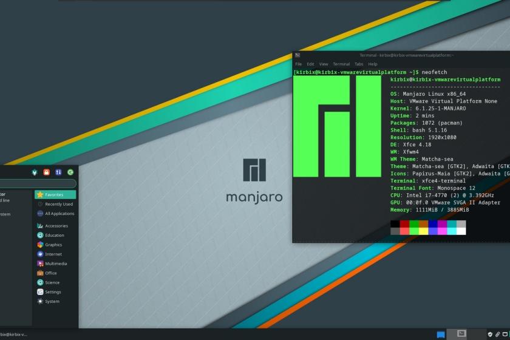Click the 'Shell: bash 5.1.16' line
This screenshot has width=510, height=340.
click(418, 130)
